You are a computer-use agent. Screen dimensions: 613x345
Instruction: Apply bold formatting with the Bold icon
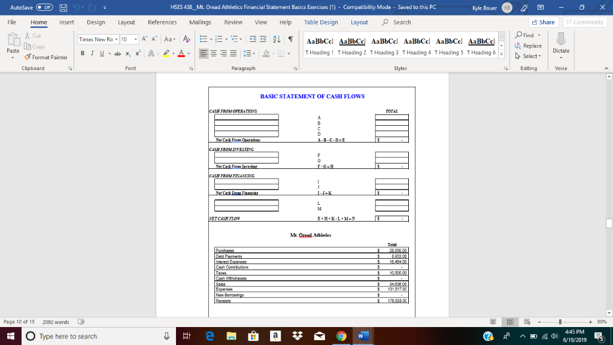pyautogui.click(x=83, y=53)
